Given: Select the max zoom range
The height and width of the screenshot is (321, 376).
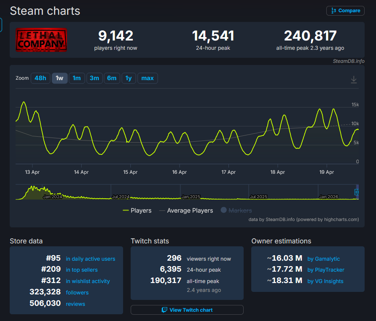Looking at the screenshot, I should click(x=148, y=78).
